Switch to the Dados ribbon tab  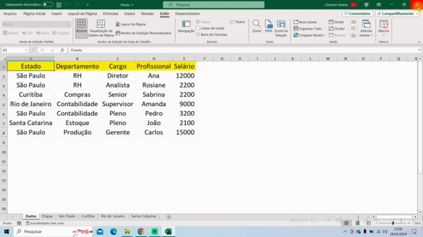(130, 14)
